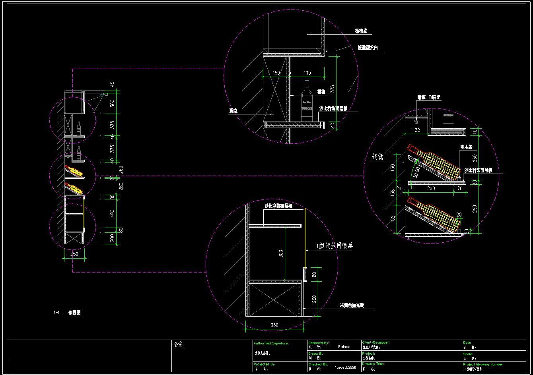Image resolution: width=533 pixels, height=375 pixels.
Task: Select the "Client /Developer:" label
Action: pos(376,342)
